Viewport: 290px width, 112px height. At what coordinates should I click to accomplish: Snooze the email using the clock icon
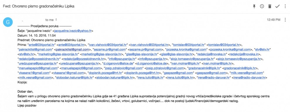coord(262,6)
